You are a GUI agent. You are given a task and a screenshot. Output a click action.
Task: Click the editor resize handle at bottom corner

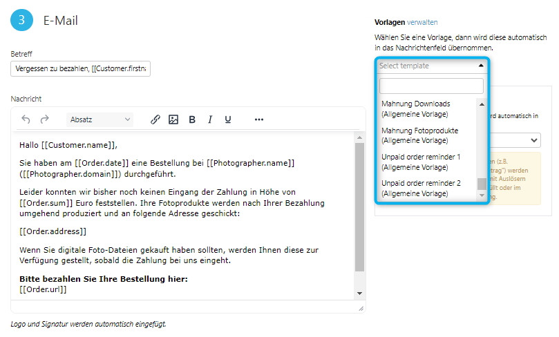coord(361,309)
